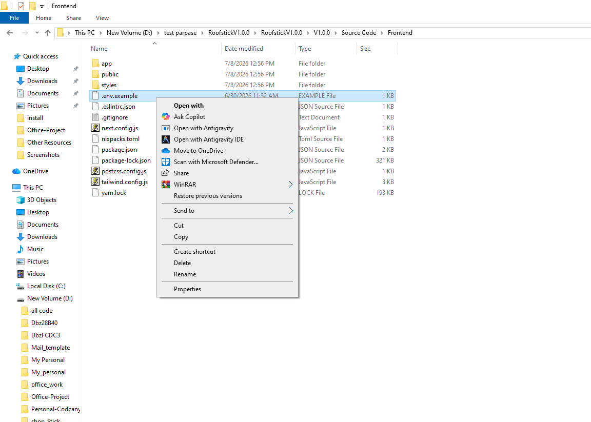The image size is (591, 422).
Task: Switch to the View ribbon tab
Action: [x=102, y=18]
